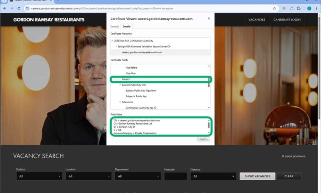The width and height of the screenshot is (321, 193).
Task: Open the browser extensions puzzle icon
Action: [x=299, y=8]
